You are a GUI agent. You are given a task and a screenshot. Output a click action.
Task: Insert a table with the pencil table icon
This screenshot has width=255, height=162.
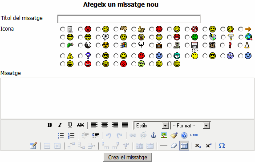[x=33, y=146]
